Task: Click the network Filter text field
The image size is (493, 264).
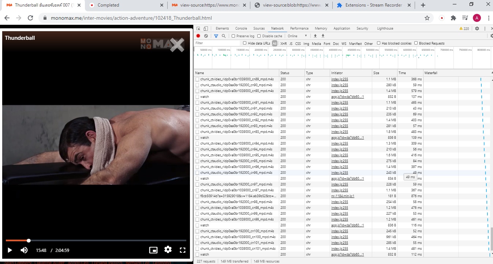Action: point(217,43)
